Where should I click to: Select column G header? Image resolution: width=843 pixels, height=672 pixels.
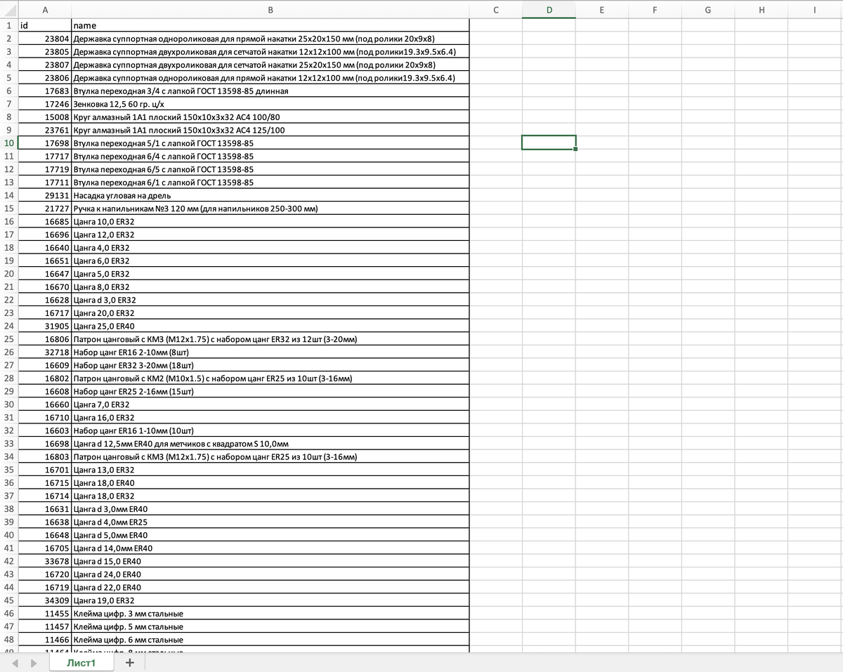tap(707, 10)
